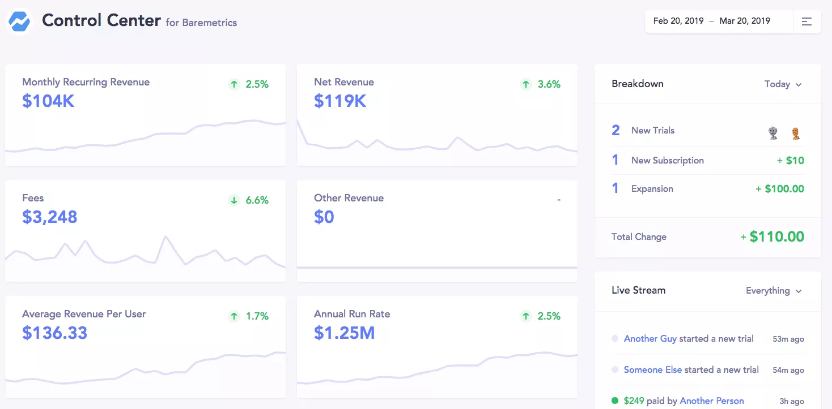Open the Other Revenue metric title

coord(349,198)
